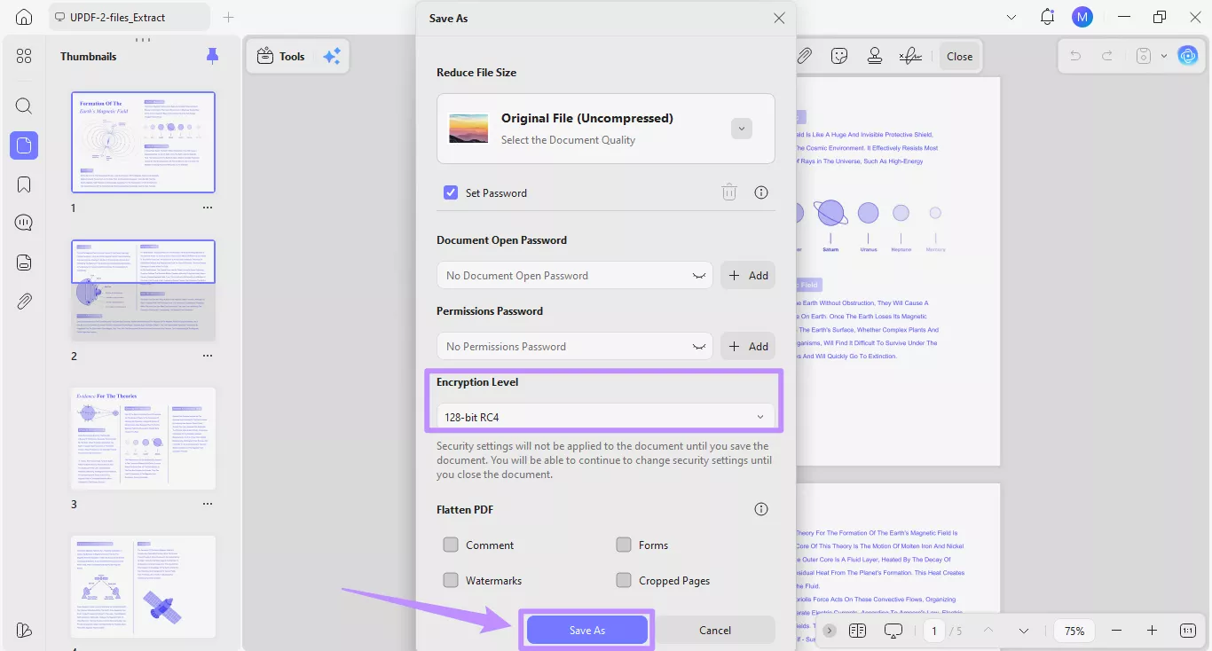This screenshot has height=651, width=1212.
Task: Open the Bookmarks sidebar panel
Action: pos(24,184)
